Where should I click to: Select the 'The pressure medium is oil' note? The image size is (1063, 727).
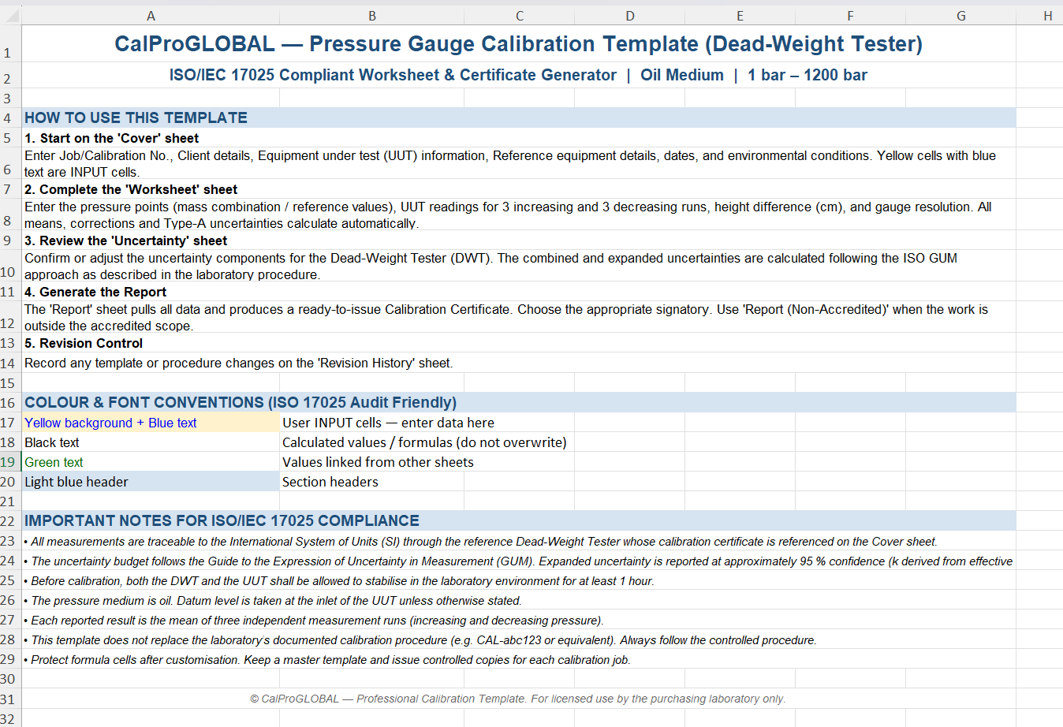point(519,600)
